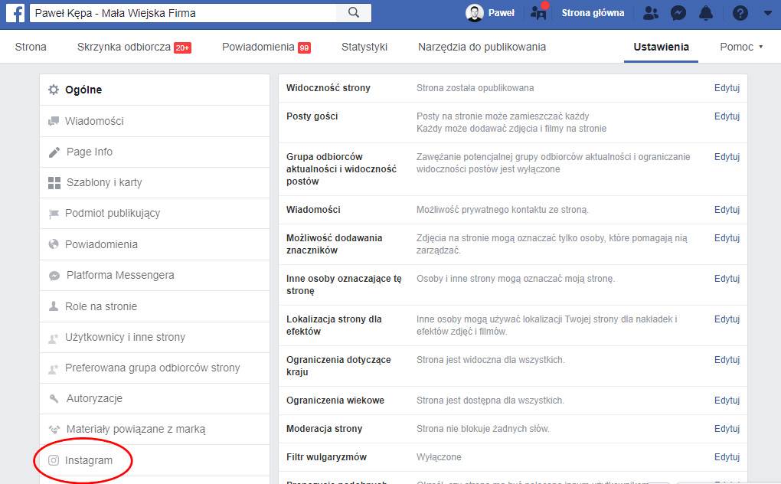Switch to the Statystyki tab

pyautogui.click(x=364, y=47)
